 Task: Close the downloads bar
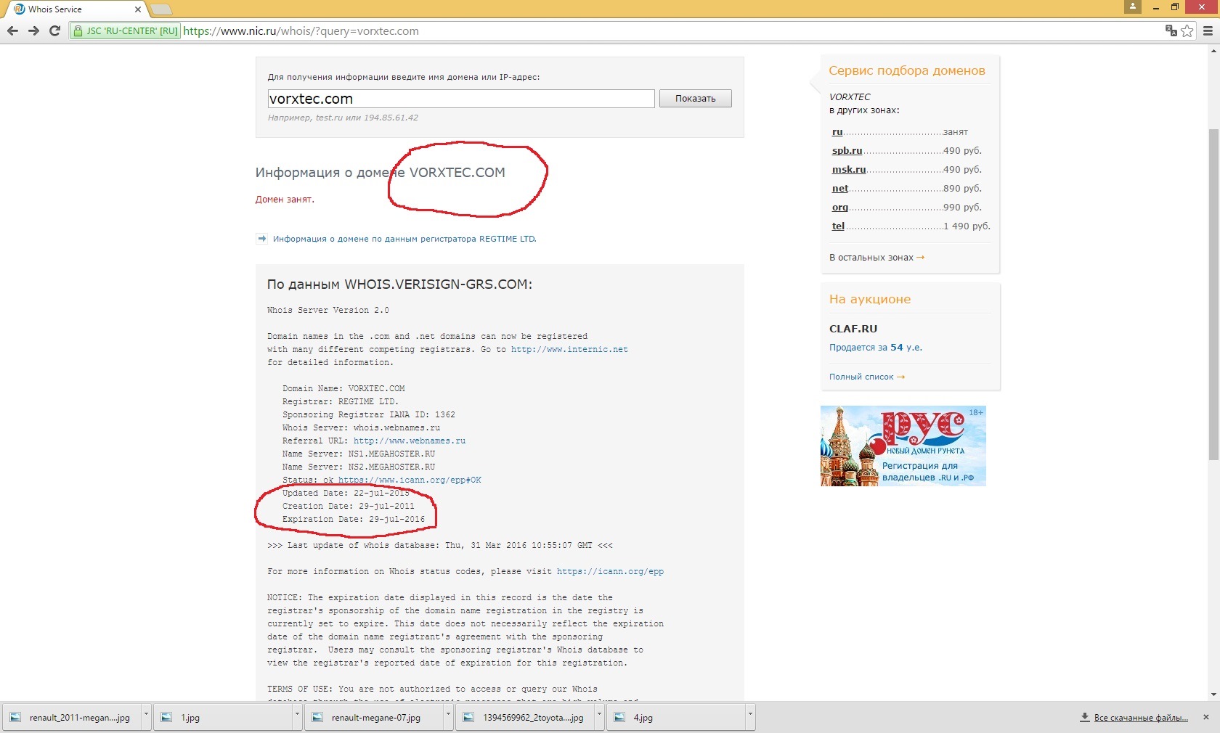[x=1206, y=717]
